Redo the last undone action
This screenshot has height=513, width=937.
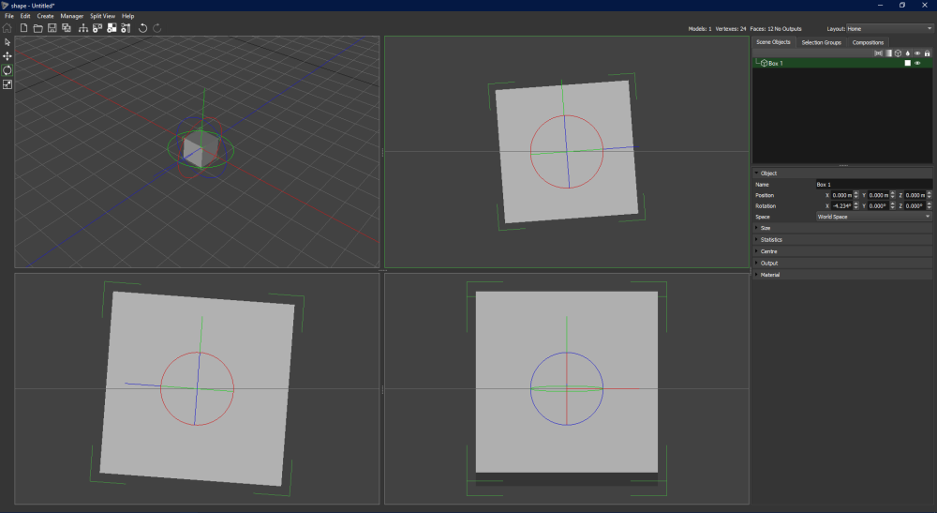point(157,28)
